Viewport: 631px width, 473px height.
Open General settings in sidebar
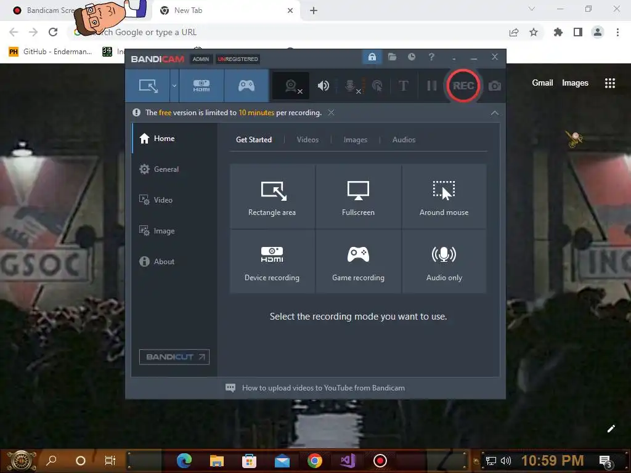point(174,169)
